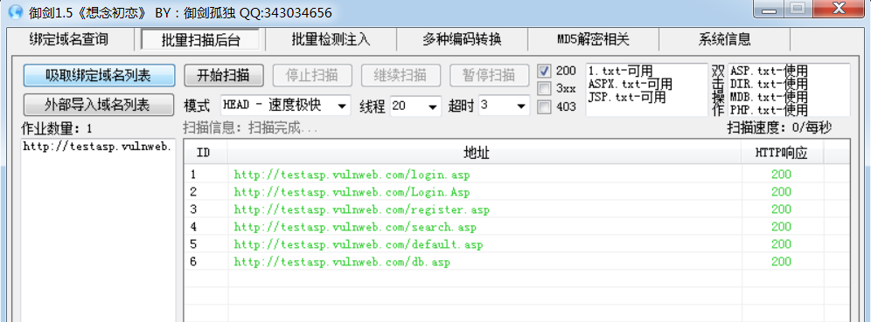Select http://testasp.vulnweb. entry in domain list

click(97, 147)
